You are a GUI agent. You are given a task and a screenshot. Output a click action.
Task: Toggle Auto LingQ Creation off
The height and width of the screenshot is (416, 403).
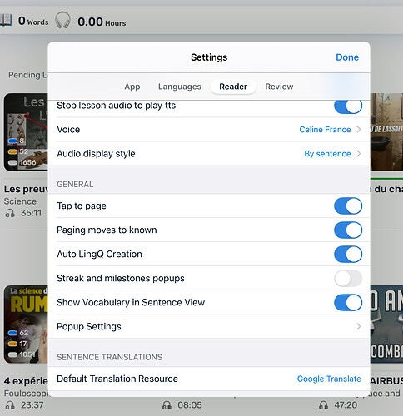[348, 254]
